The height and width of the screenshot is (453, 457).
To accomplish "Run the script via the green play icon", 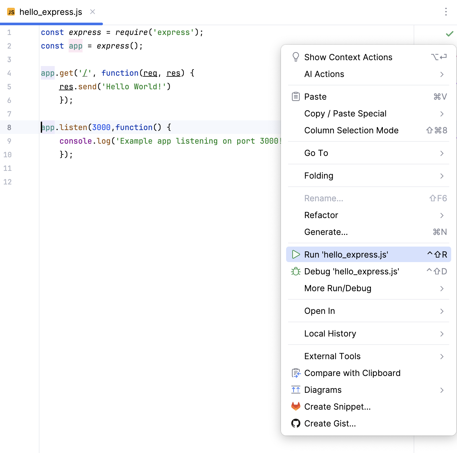I will tap(295, 255).
